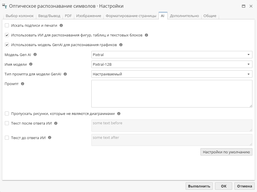
Task: Enable Пропускать рисунки, которые не являются диаграммами
Action: pos(7,113)
